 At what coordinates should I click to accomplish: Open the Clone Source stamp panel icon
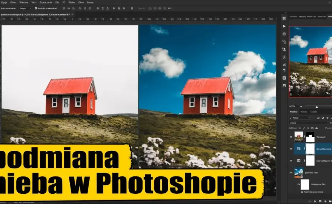click(x=284, y=49)
